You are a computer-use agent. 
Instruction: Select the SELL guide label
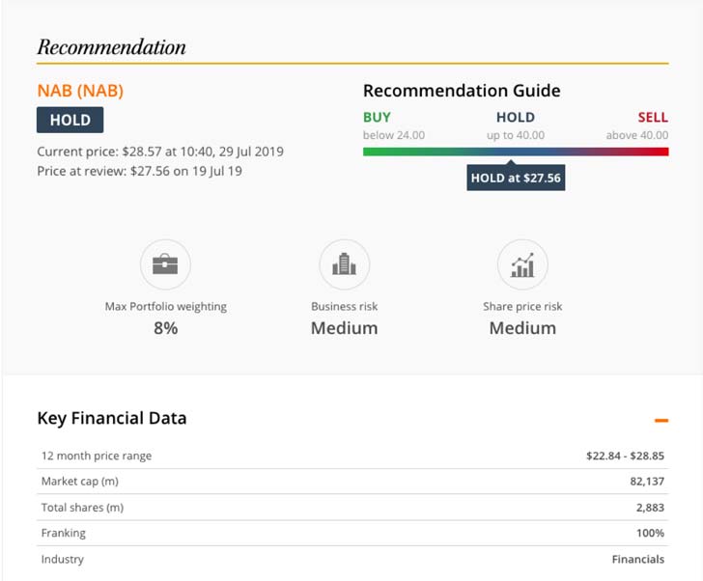[653, 118]
